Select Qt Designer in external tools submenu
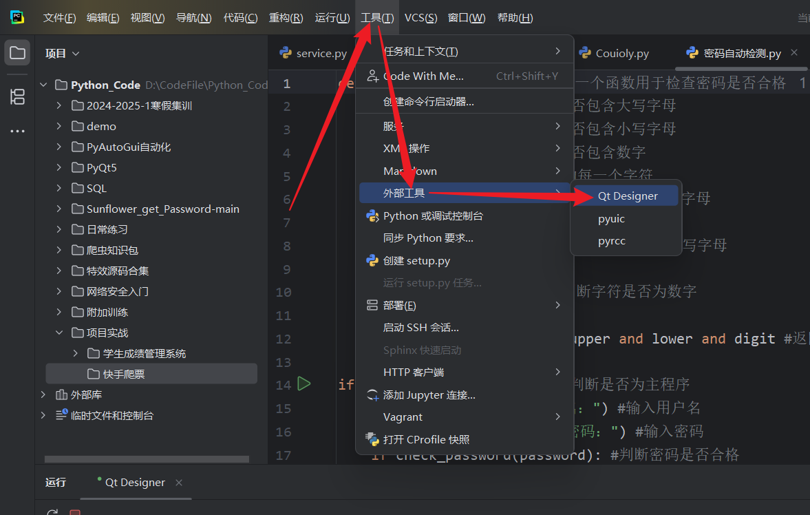The width and height of the screenshot is (810, 515). point(626,196)
